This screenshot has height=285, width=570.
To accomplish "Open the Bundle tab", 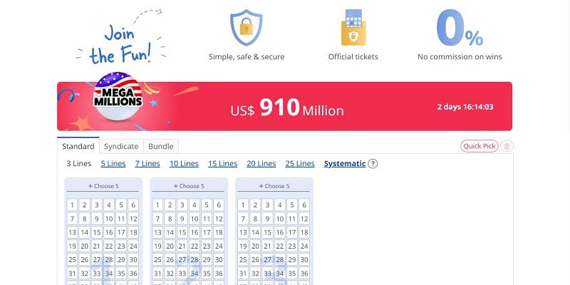I will coord(161,146).
